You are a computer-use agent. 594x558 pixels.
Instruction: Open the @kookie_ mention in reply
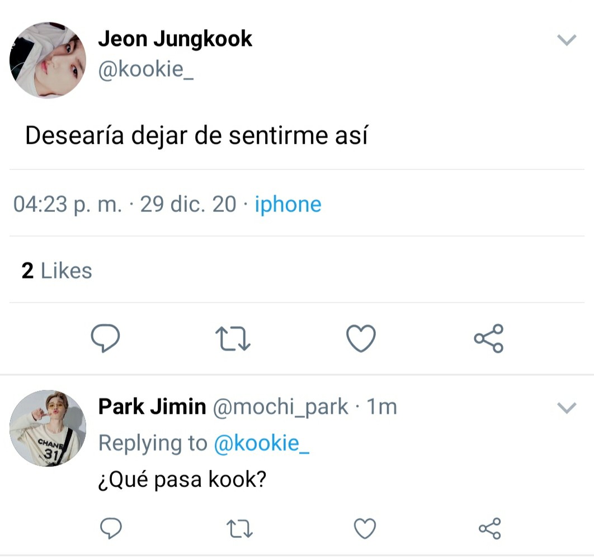(262, 443)
